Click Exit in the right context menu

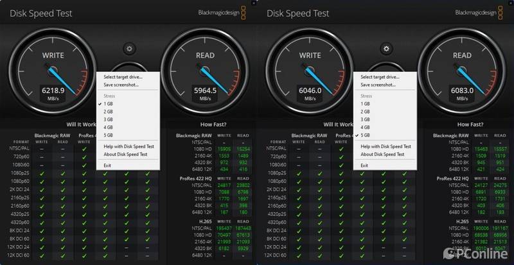pos(364,166)
